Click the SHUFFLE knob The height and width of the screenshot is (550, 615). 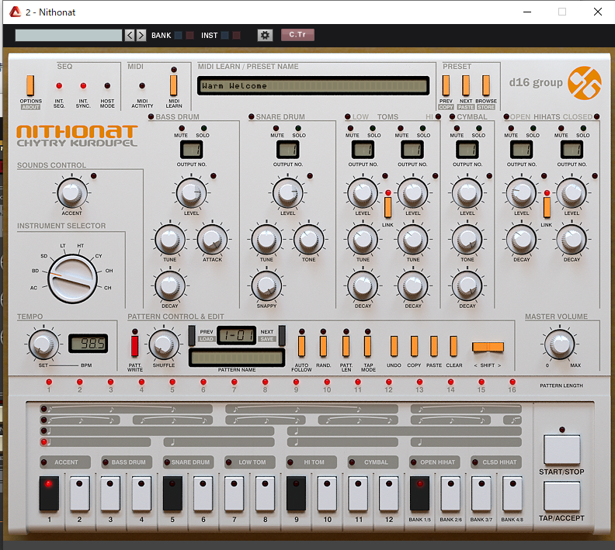pos(164,344)
